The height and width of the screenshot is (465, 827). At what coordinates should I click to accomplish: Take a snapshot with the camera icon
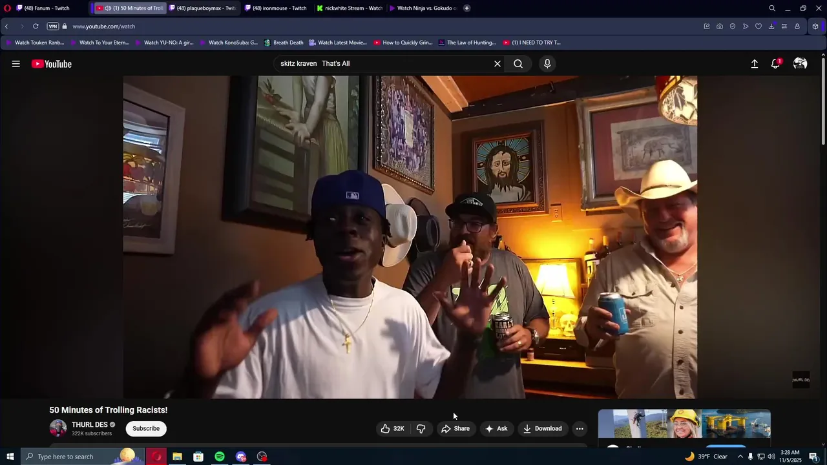720,26
